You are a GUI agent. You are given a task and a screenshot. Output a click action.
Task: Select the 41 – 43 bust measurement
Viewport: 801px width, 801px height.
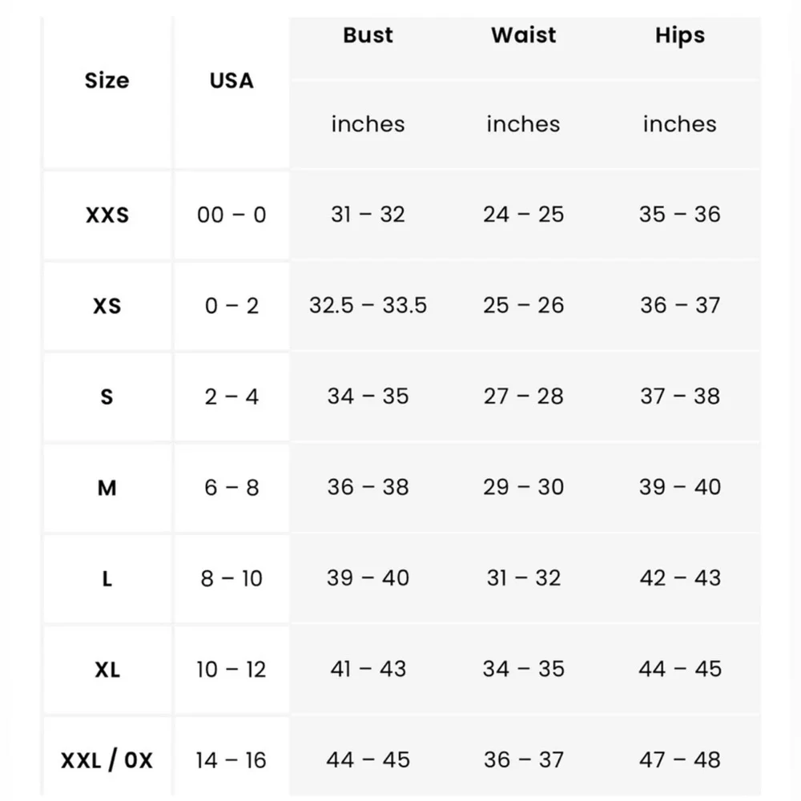tap(368, 669)
